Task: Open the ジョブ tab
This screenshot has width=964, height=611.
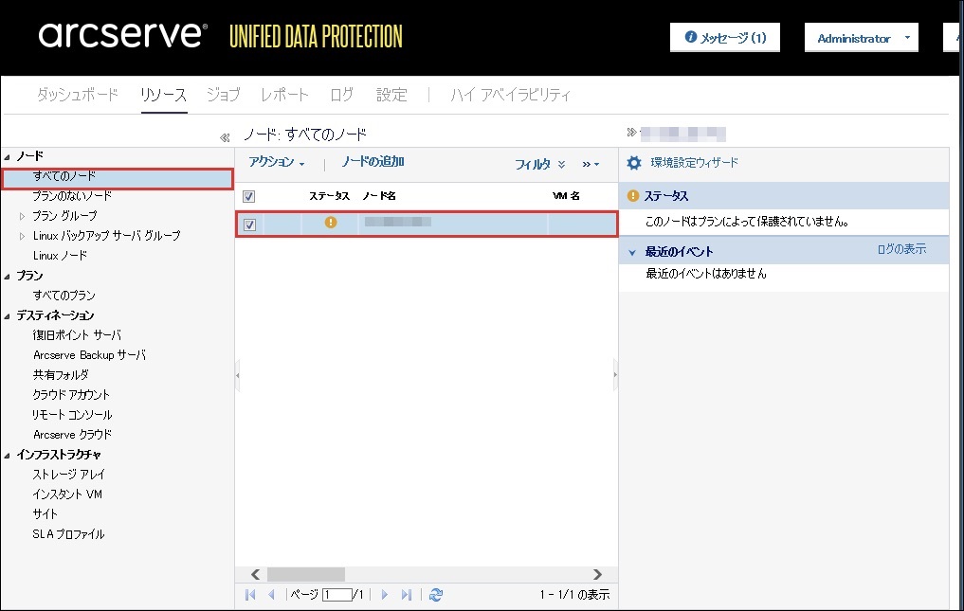Action: point(223,95)
